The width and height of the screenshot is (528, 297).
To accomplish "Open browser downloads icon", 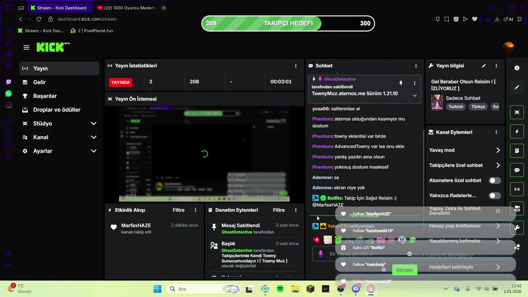I will click(x=497, y=19).
